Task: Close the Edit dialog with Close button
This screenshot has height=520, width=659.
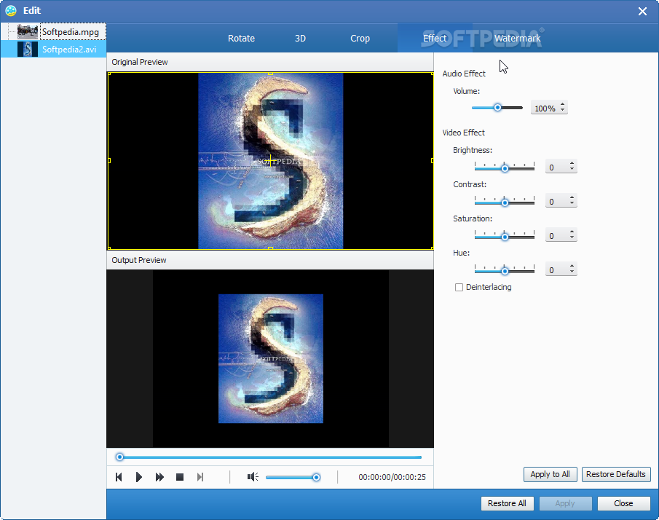Action: click(x=623, y=503)
